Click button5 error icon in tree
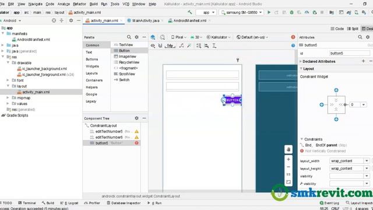Image resolution: width=373 pixels, height=210 pixels. coord(136,143)
